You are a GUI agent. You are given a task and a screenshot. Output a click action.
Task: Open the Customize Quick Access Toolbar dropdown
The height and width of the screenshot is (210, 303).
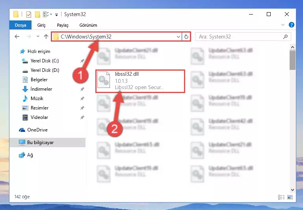pyautogui.click(x=56, y=15)
